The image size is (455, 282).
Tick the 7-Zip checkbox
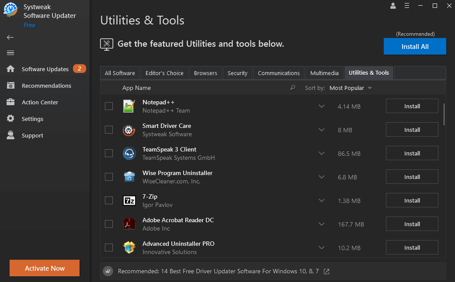[x=109, y=200]
